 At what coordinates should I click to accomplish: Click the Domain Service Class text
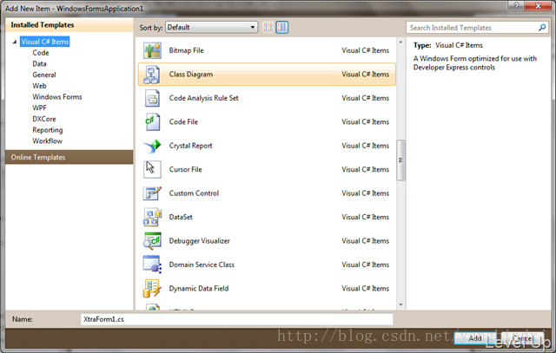[x=202, y=265]
